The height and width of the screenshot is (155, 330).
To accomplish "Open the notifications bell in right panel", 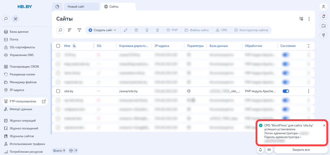I will (x=323, y=16).
